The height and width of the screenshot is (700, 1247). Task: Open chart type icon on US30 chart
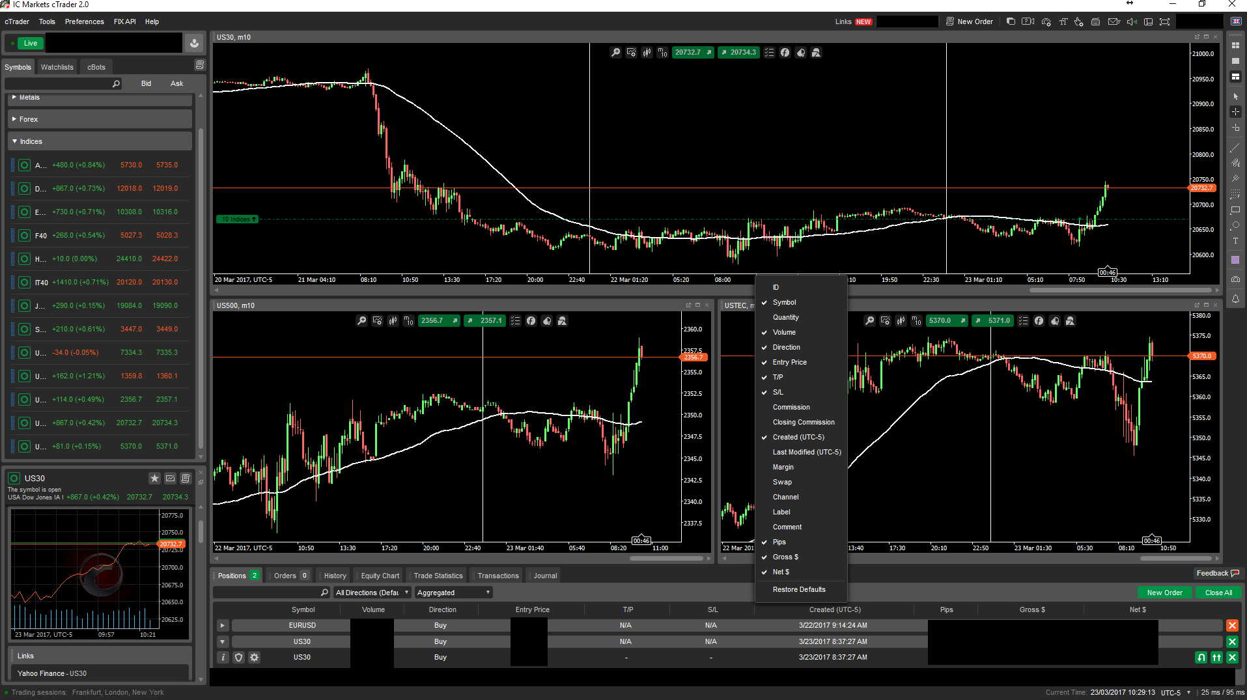[647, 53]
